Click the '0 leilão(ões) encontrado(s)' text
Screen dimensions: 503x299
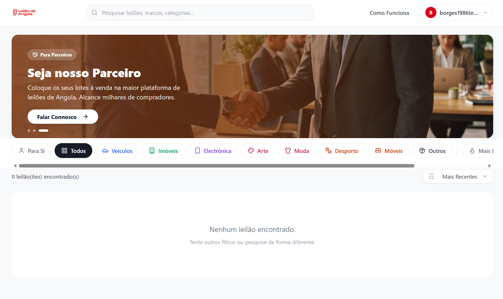click(x=45, y=177)
